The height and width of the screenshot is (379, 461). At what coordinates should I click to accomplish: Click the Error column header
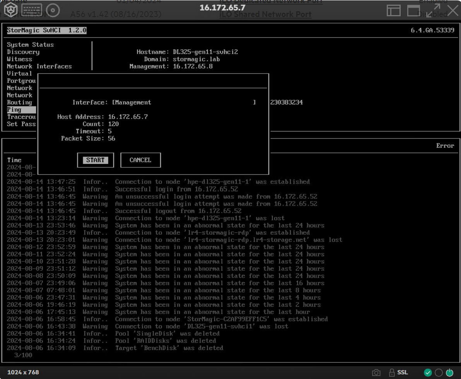tap(445, 146)
